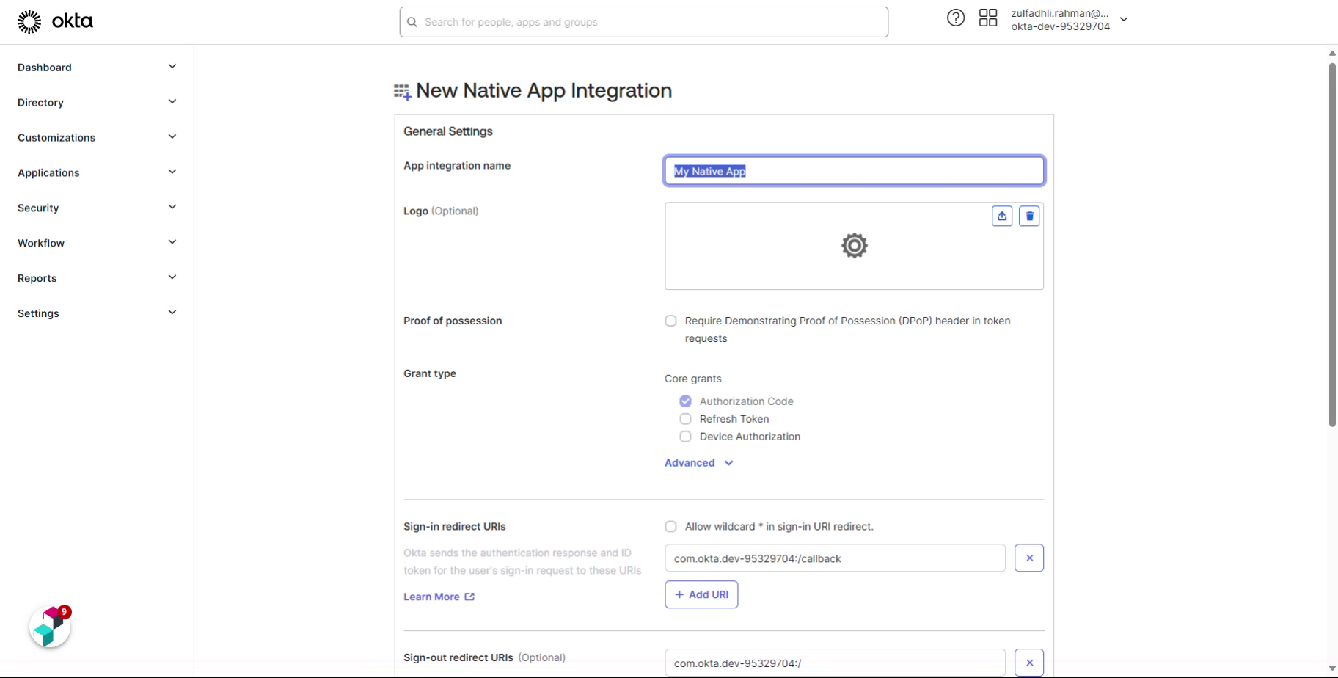Click the page vertical scrollbar
1338x678 pixels.
tap(1332, 244)
